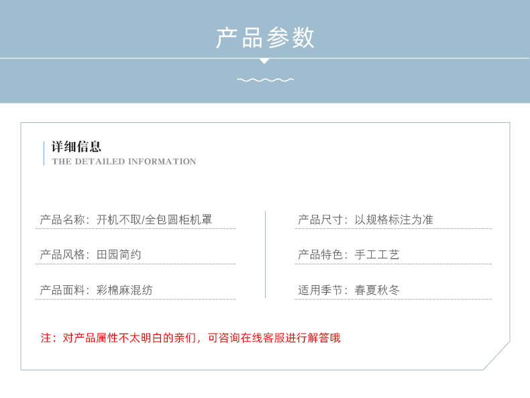
Task: Click the vertical divider between the two columns
Action: [266, 254]
